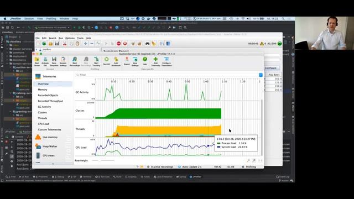Click JMeter add plus icon
The width and height of the screenshot is (354, 199).
(x=85, y=44)
